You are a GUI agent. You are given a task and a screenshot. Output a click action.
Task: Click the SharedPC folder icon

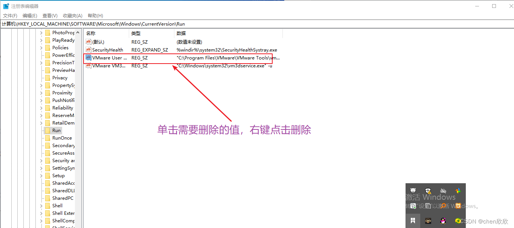[x=47, y=198]
